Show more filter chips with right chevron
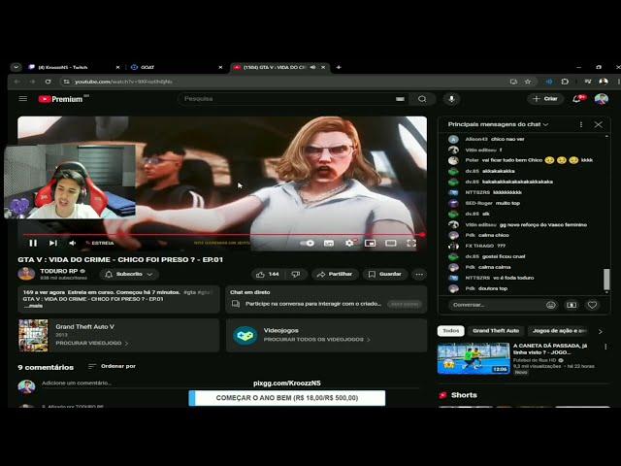This screenshot has width=621, height=466. tap(601, 331)
